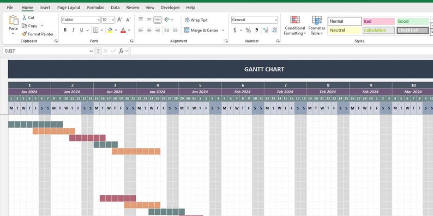Toggle Underline formatting
The height and width of the screenshot is (216, 433).
(81, 30)
